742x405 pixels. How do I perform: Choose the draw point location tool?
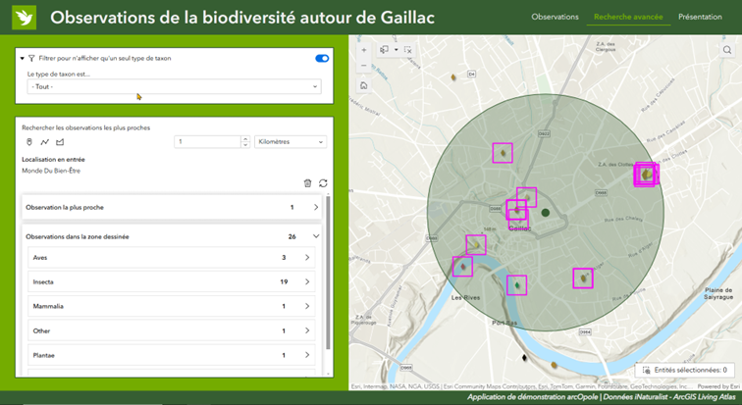[x=28, y=142]
